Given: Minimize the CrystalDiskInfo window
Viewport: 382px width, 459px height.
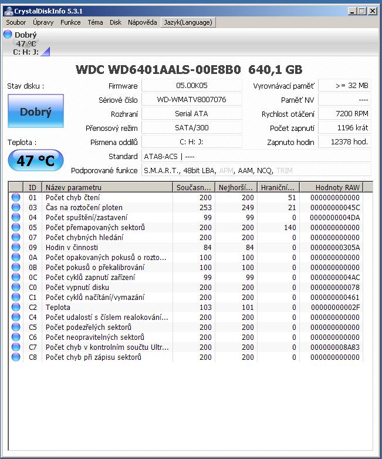Looking at the screenshot, I should pyautogui.click(x=352, y=11).
